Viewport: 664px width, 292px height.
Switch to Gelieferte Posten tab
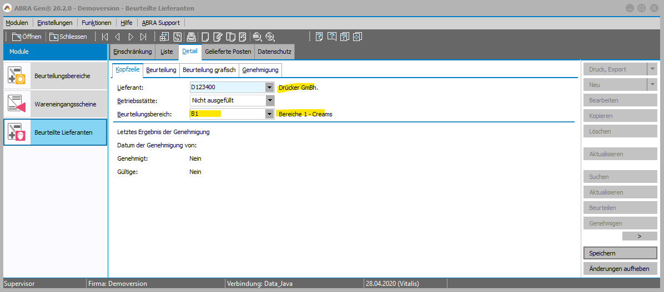tap(228, 52)
